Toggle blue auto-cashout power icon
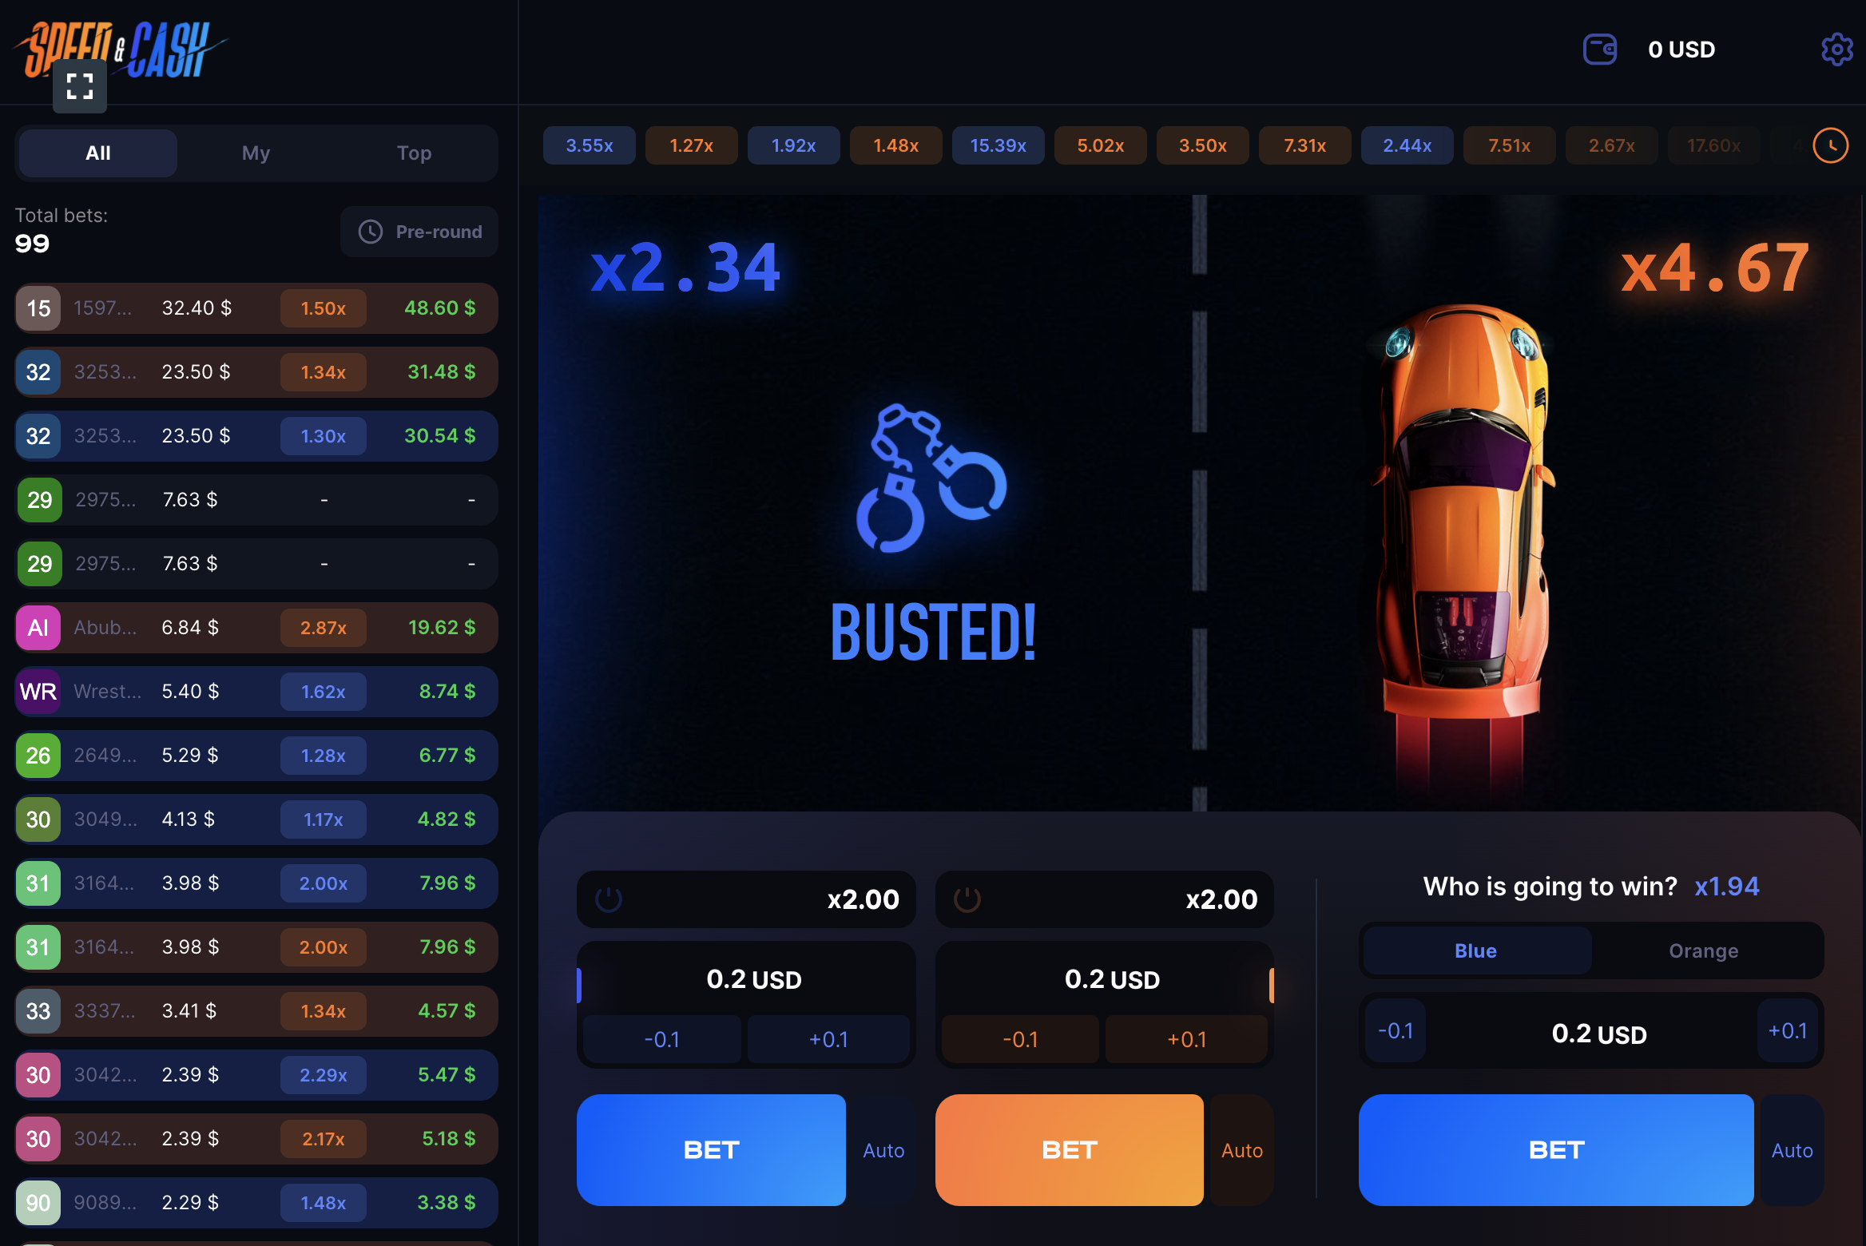This screenshot has height=1246, width=1866. pyautogui.click(x=609, y=899)
